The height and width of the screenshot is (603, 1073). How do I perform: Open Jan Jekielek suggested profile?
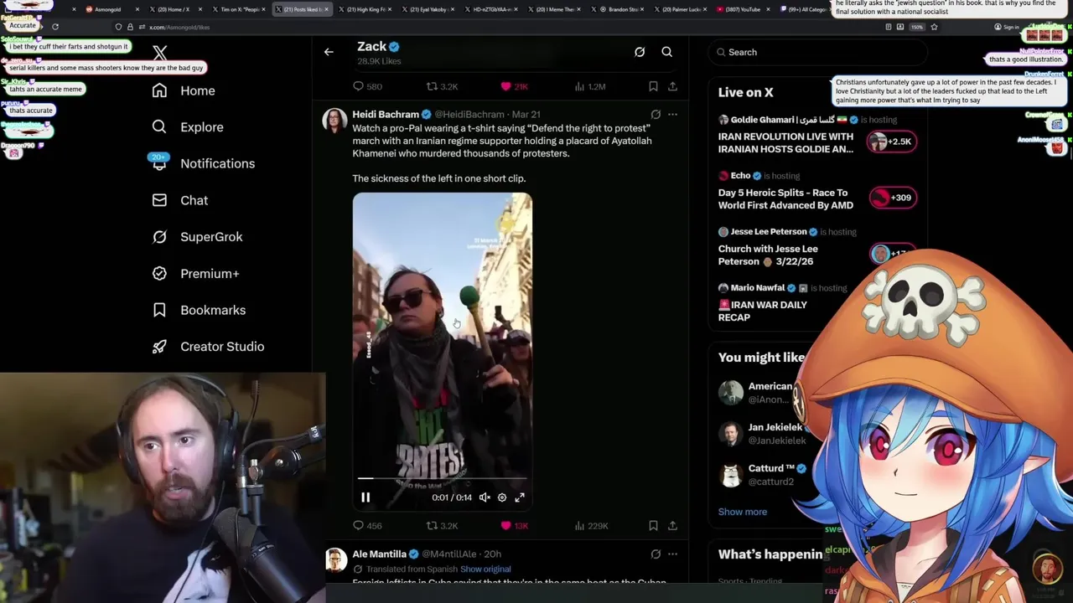click(763, 434)
